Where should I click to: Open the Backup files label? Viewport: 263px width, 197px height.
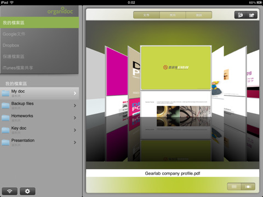[x=22, y=103]
